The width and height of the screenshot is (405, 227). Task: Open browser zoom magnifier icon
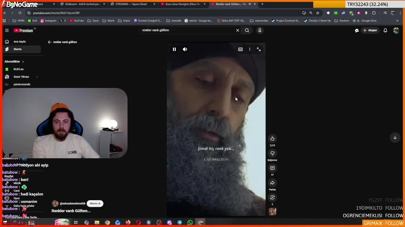[311, 13]
